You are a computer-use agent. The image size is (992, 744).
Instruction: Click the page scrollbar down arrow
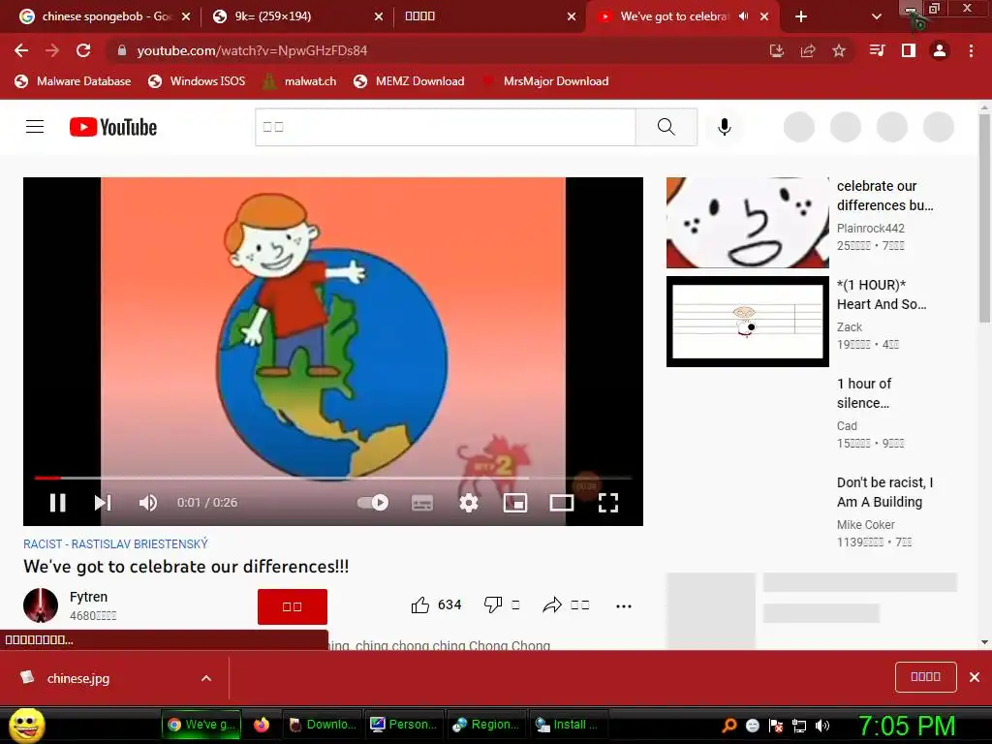click(x=984, y=642)
